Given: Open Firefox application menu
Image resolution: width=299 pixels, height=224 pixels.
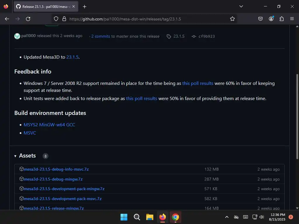Looking at the screenshot, I should pos(292,19).
